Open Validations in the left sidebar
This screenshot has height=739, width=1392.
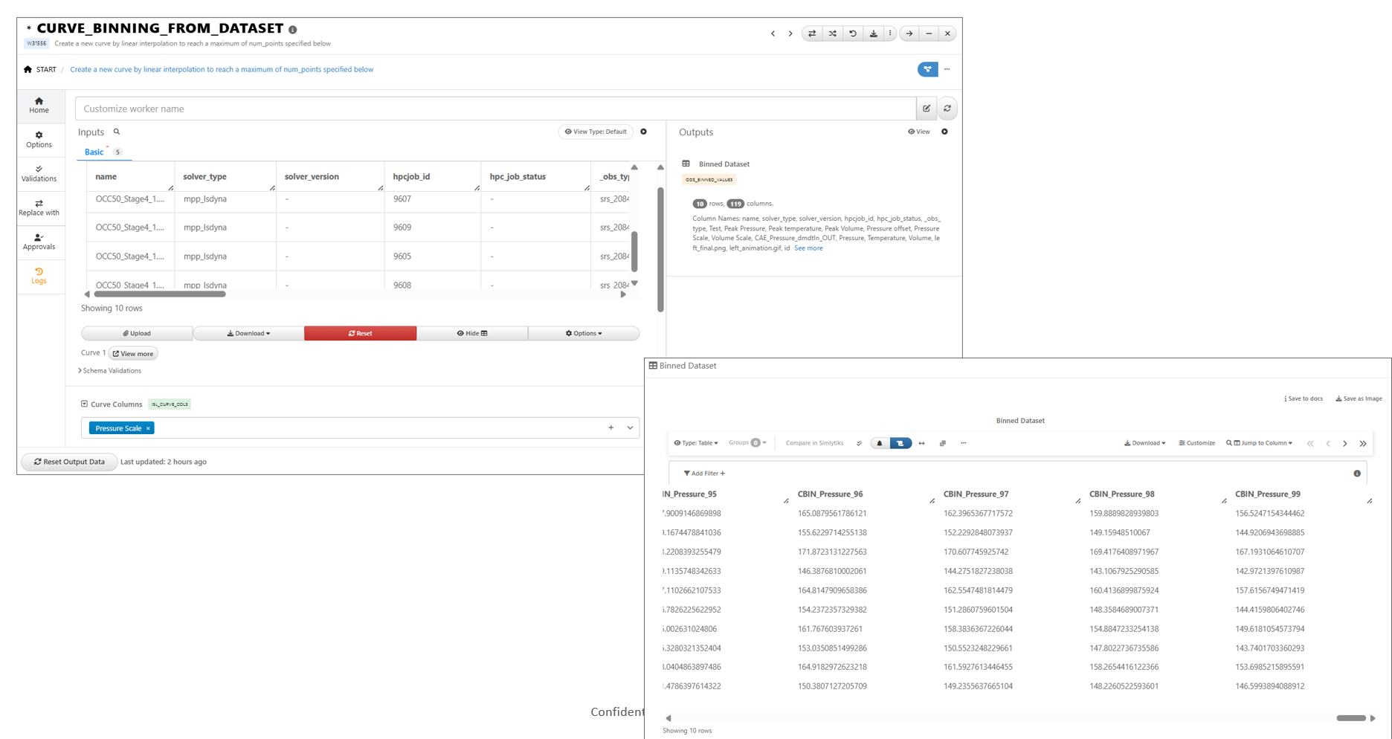click(39, 173)
